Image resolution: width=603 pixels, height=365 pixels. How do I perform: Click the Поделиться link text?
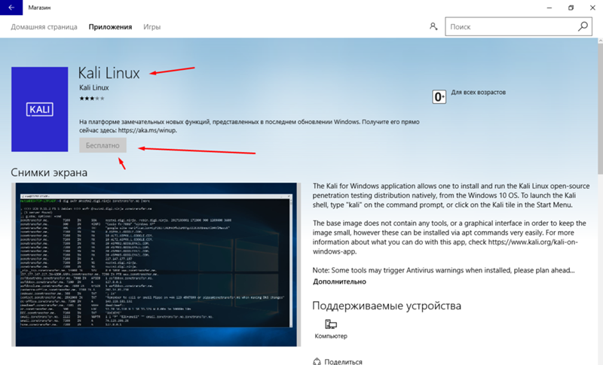point(343,361)
